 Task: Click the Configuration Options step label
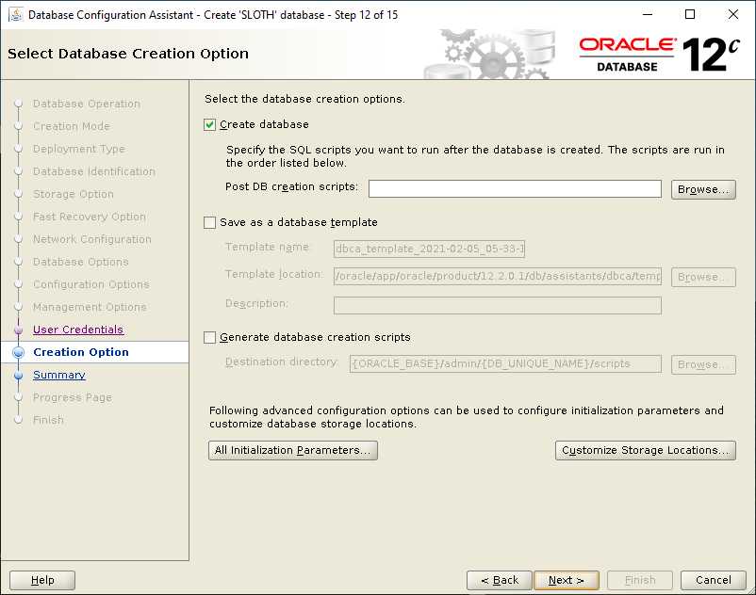click(x=91, y=285)
